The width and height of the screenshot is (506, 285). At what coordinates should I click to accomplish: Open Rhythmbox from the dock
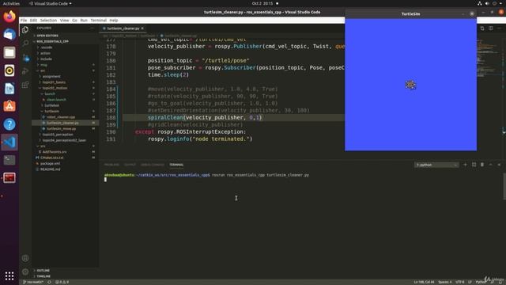[x=9, y=70]
